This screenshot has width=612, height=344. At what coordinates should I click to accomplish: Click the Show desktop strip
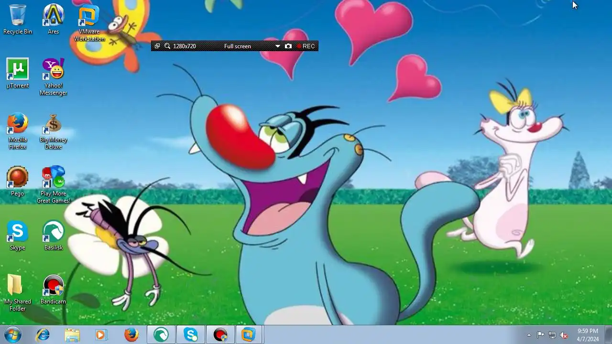pyautogui.click(x=608, y=335)
